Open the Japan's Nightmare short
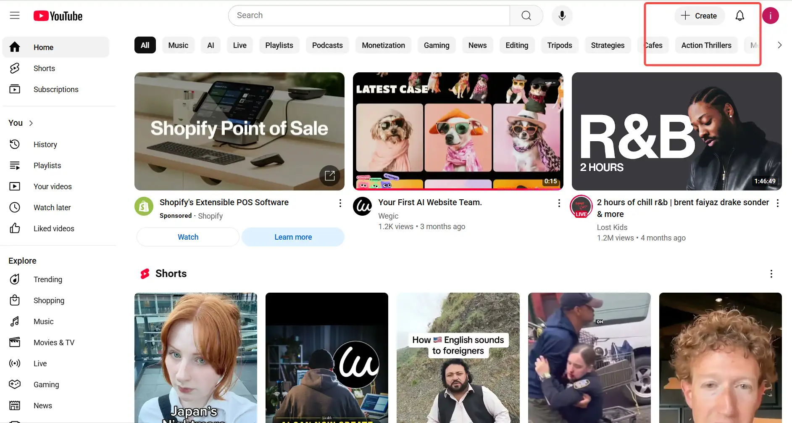 tap(195, 358)
